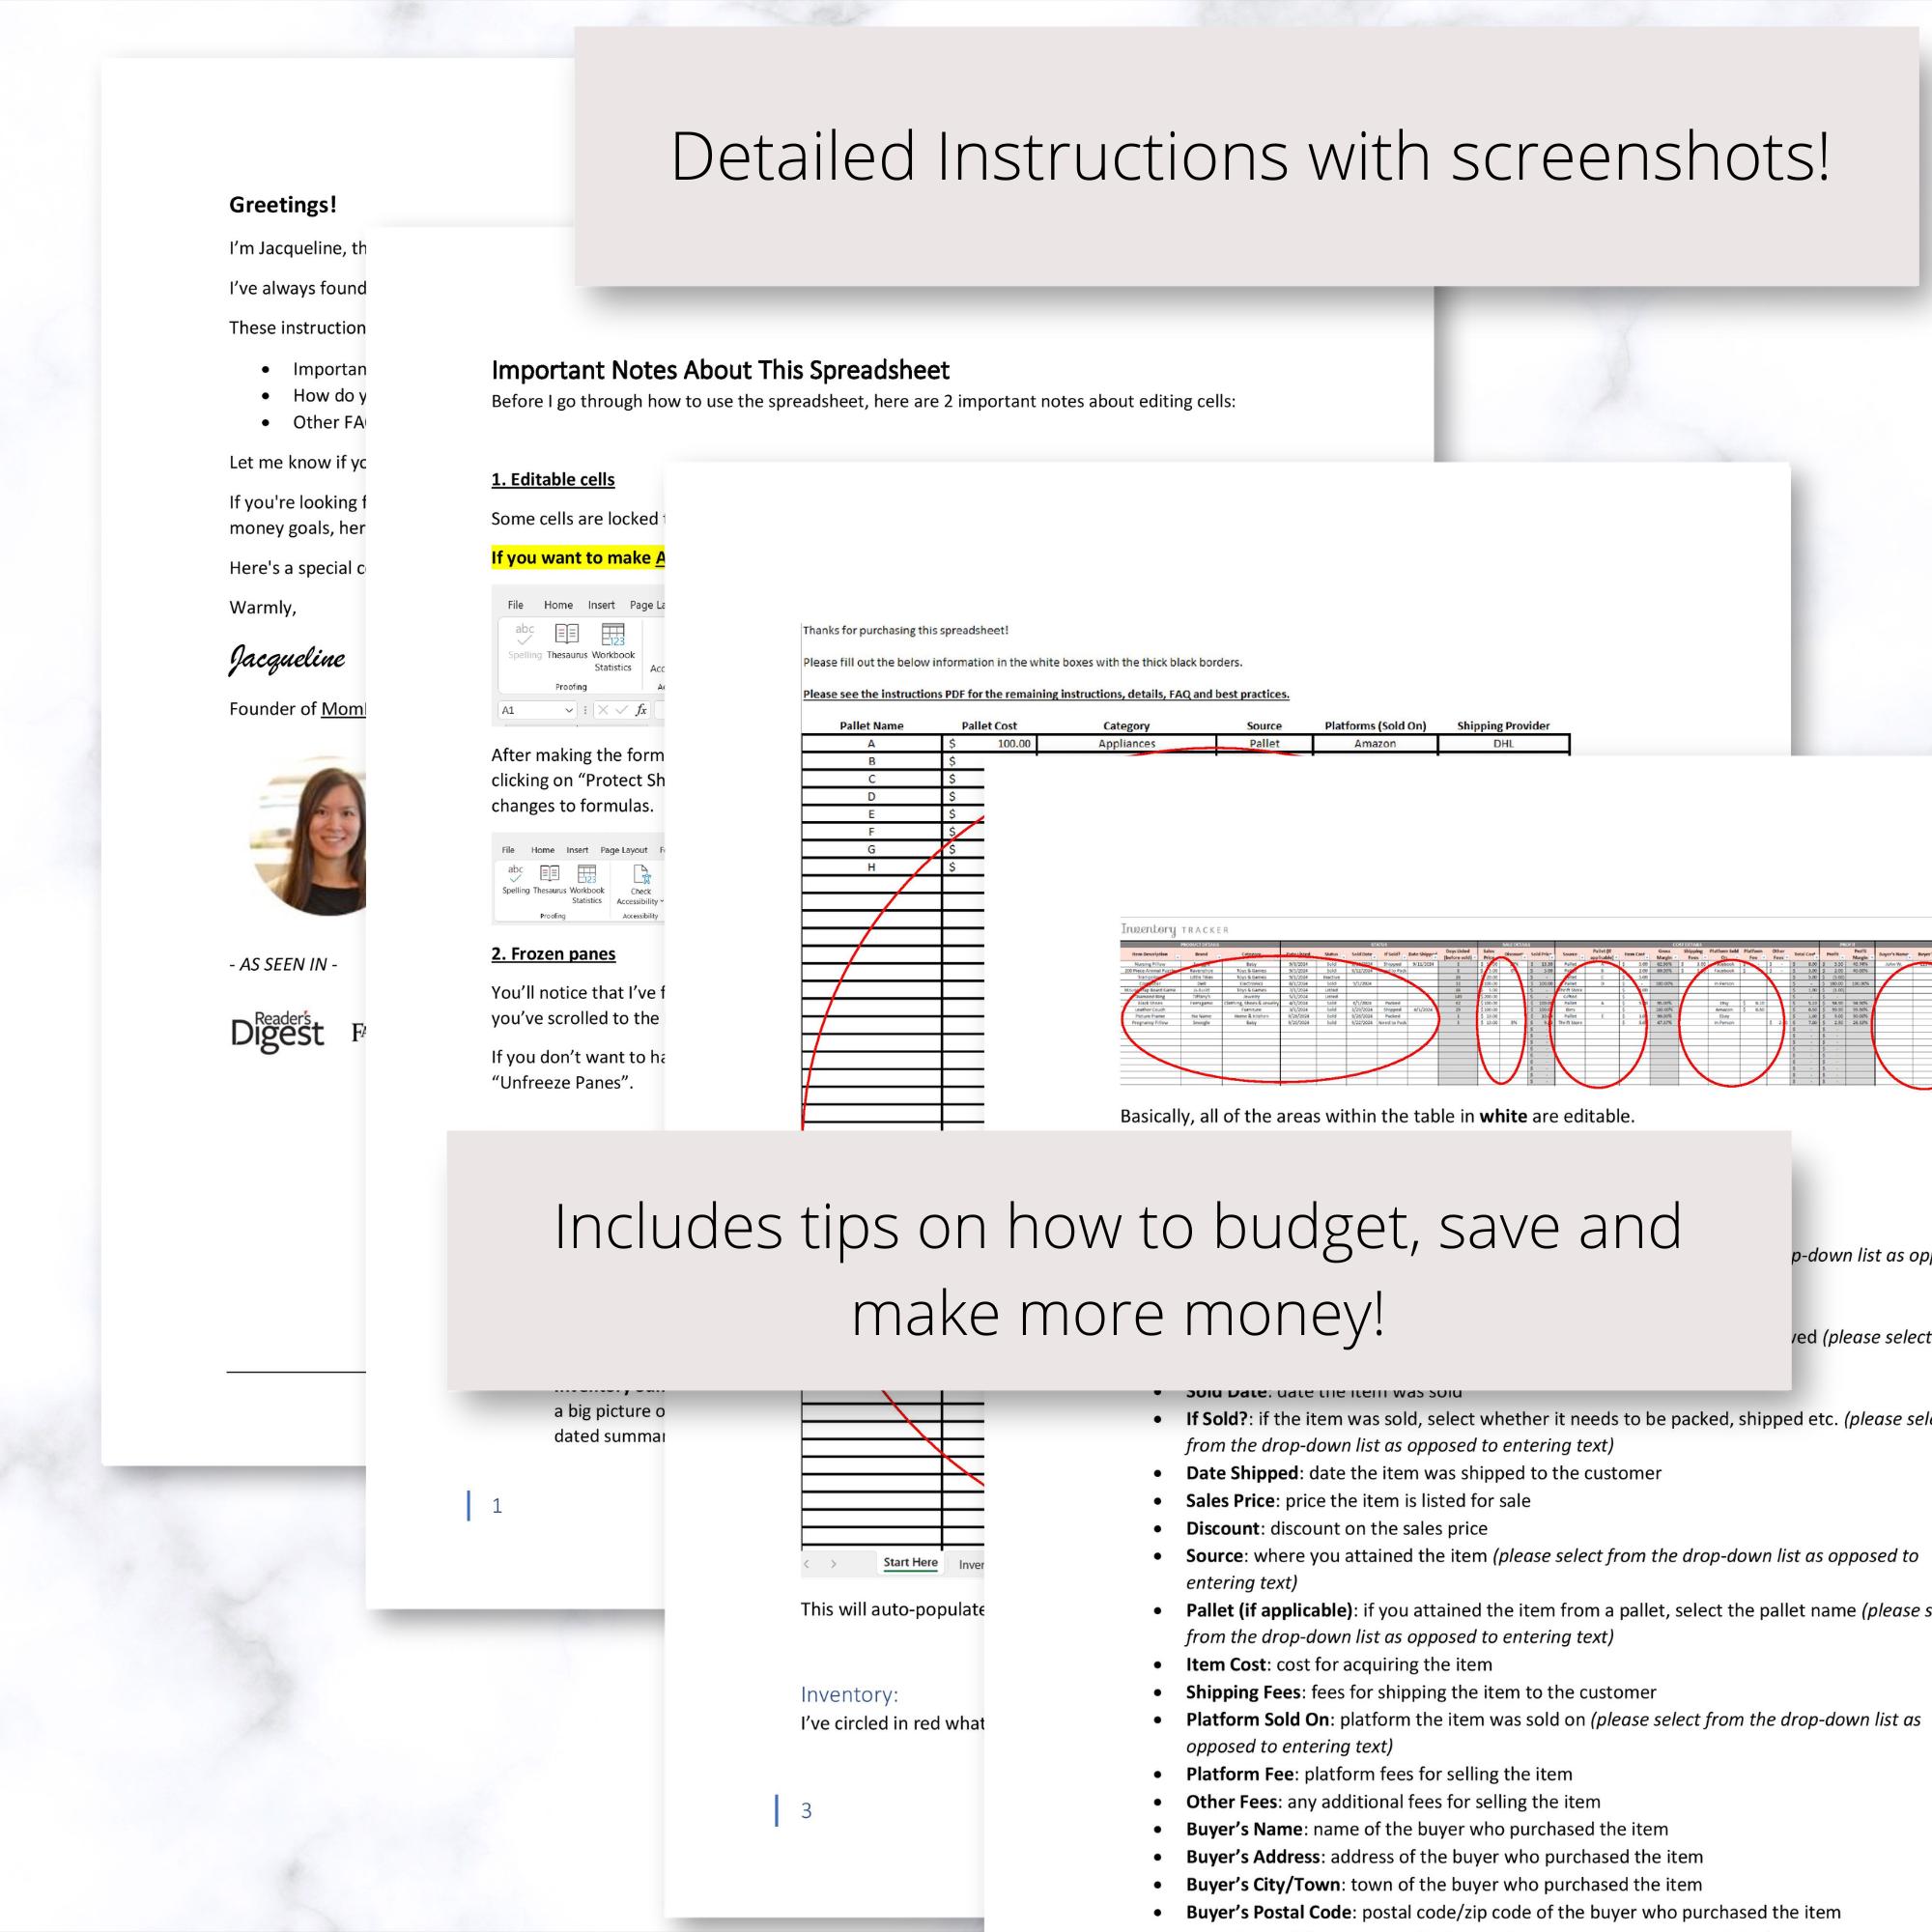Viewport: 1932px width, 1932px height.
Task: Select Appliances in the Category column
Action: click(x=1127, y=744)
